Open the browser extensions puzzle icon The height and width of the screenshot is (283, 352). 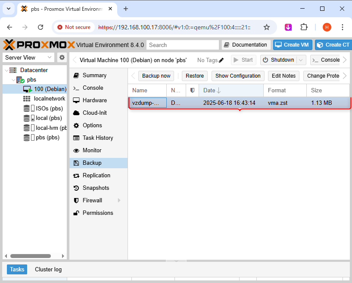(x=304, y=27)
